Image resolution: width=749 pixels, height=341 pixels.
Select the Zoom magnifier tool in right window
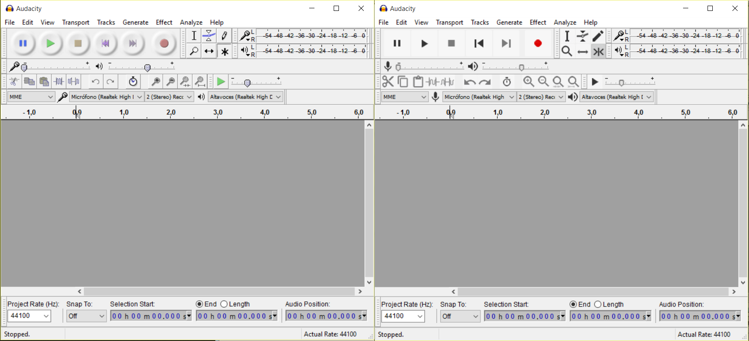pos(567,51)
